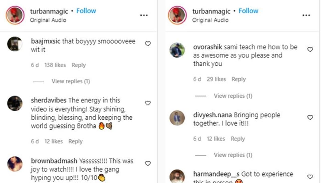Open the three-dot menu in right post header

(x=306, y=15)
